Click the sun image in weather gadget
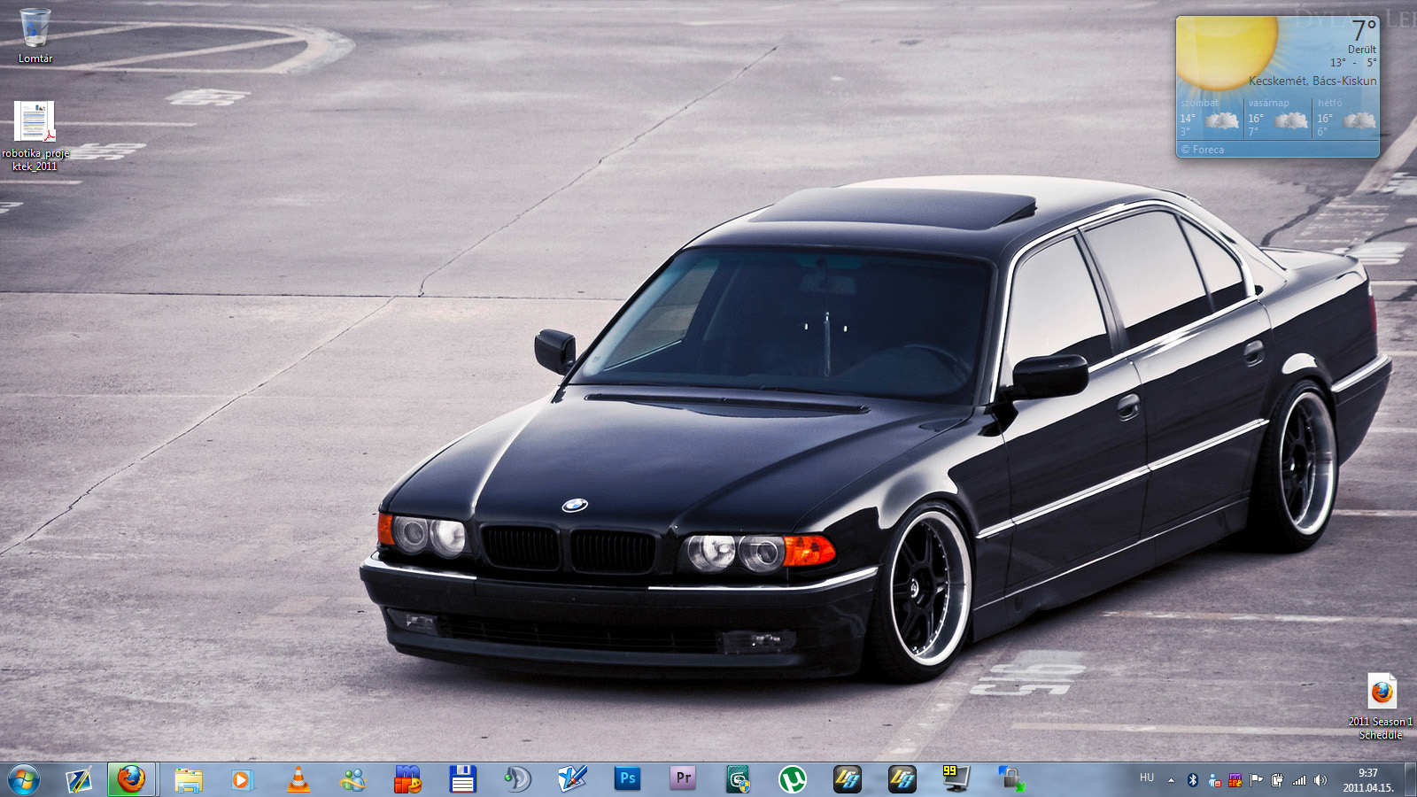Screen dimensions: 1417x797 click(x=1227, y=52)
